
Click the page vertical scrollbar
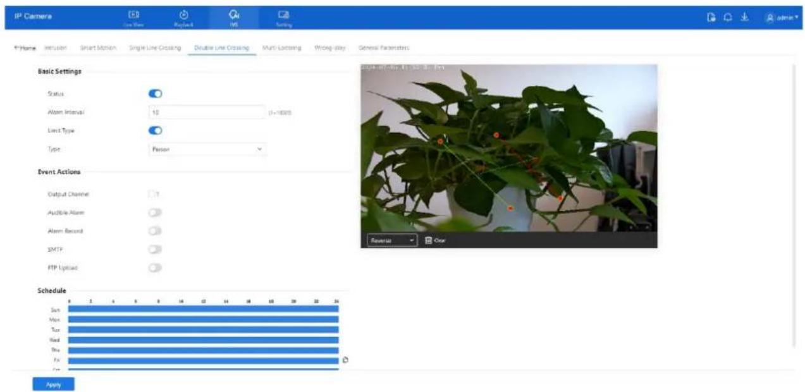click(x=794, y=205)
